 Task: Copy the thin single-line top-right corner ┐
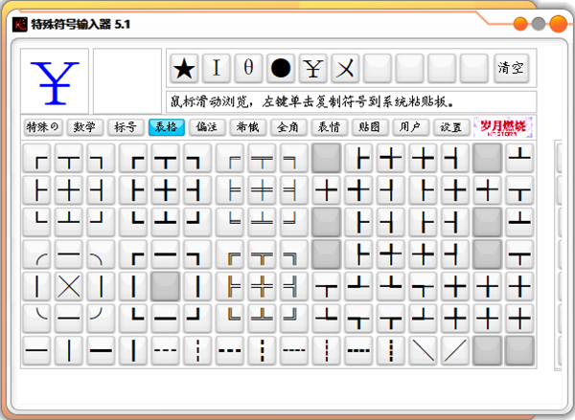(101, 158)
